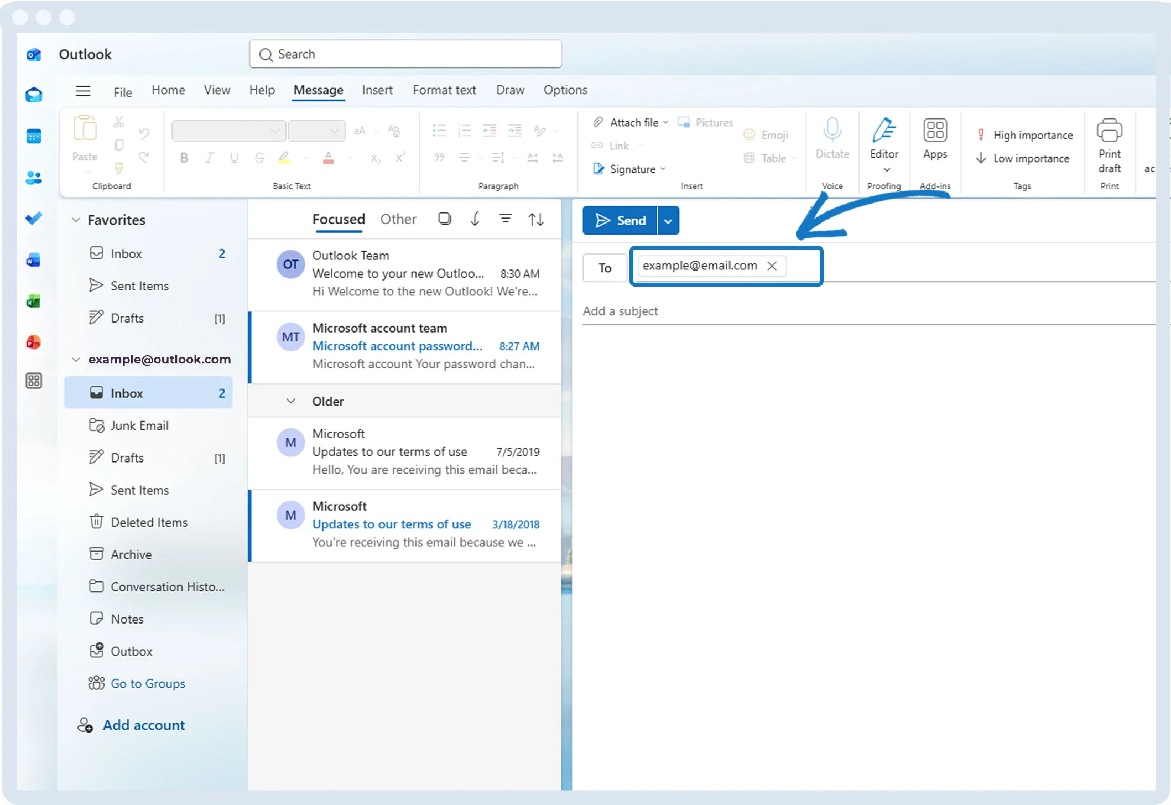Toggle Superscript formatting
Image resolution: width=1171 pixels, height=805 pixels.
400,158
